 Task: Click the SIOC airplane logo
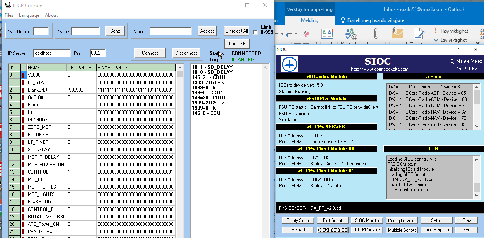click(x=290, y=64)
